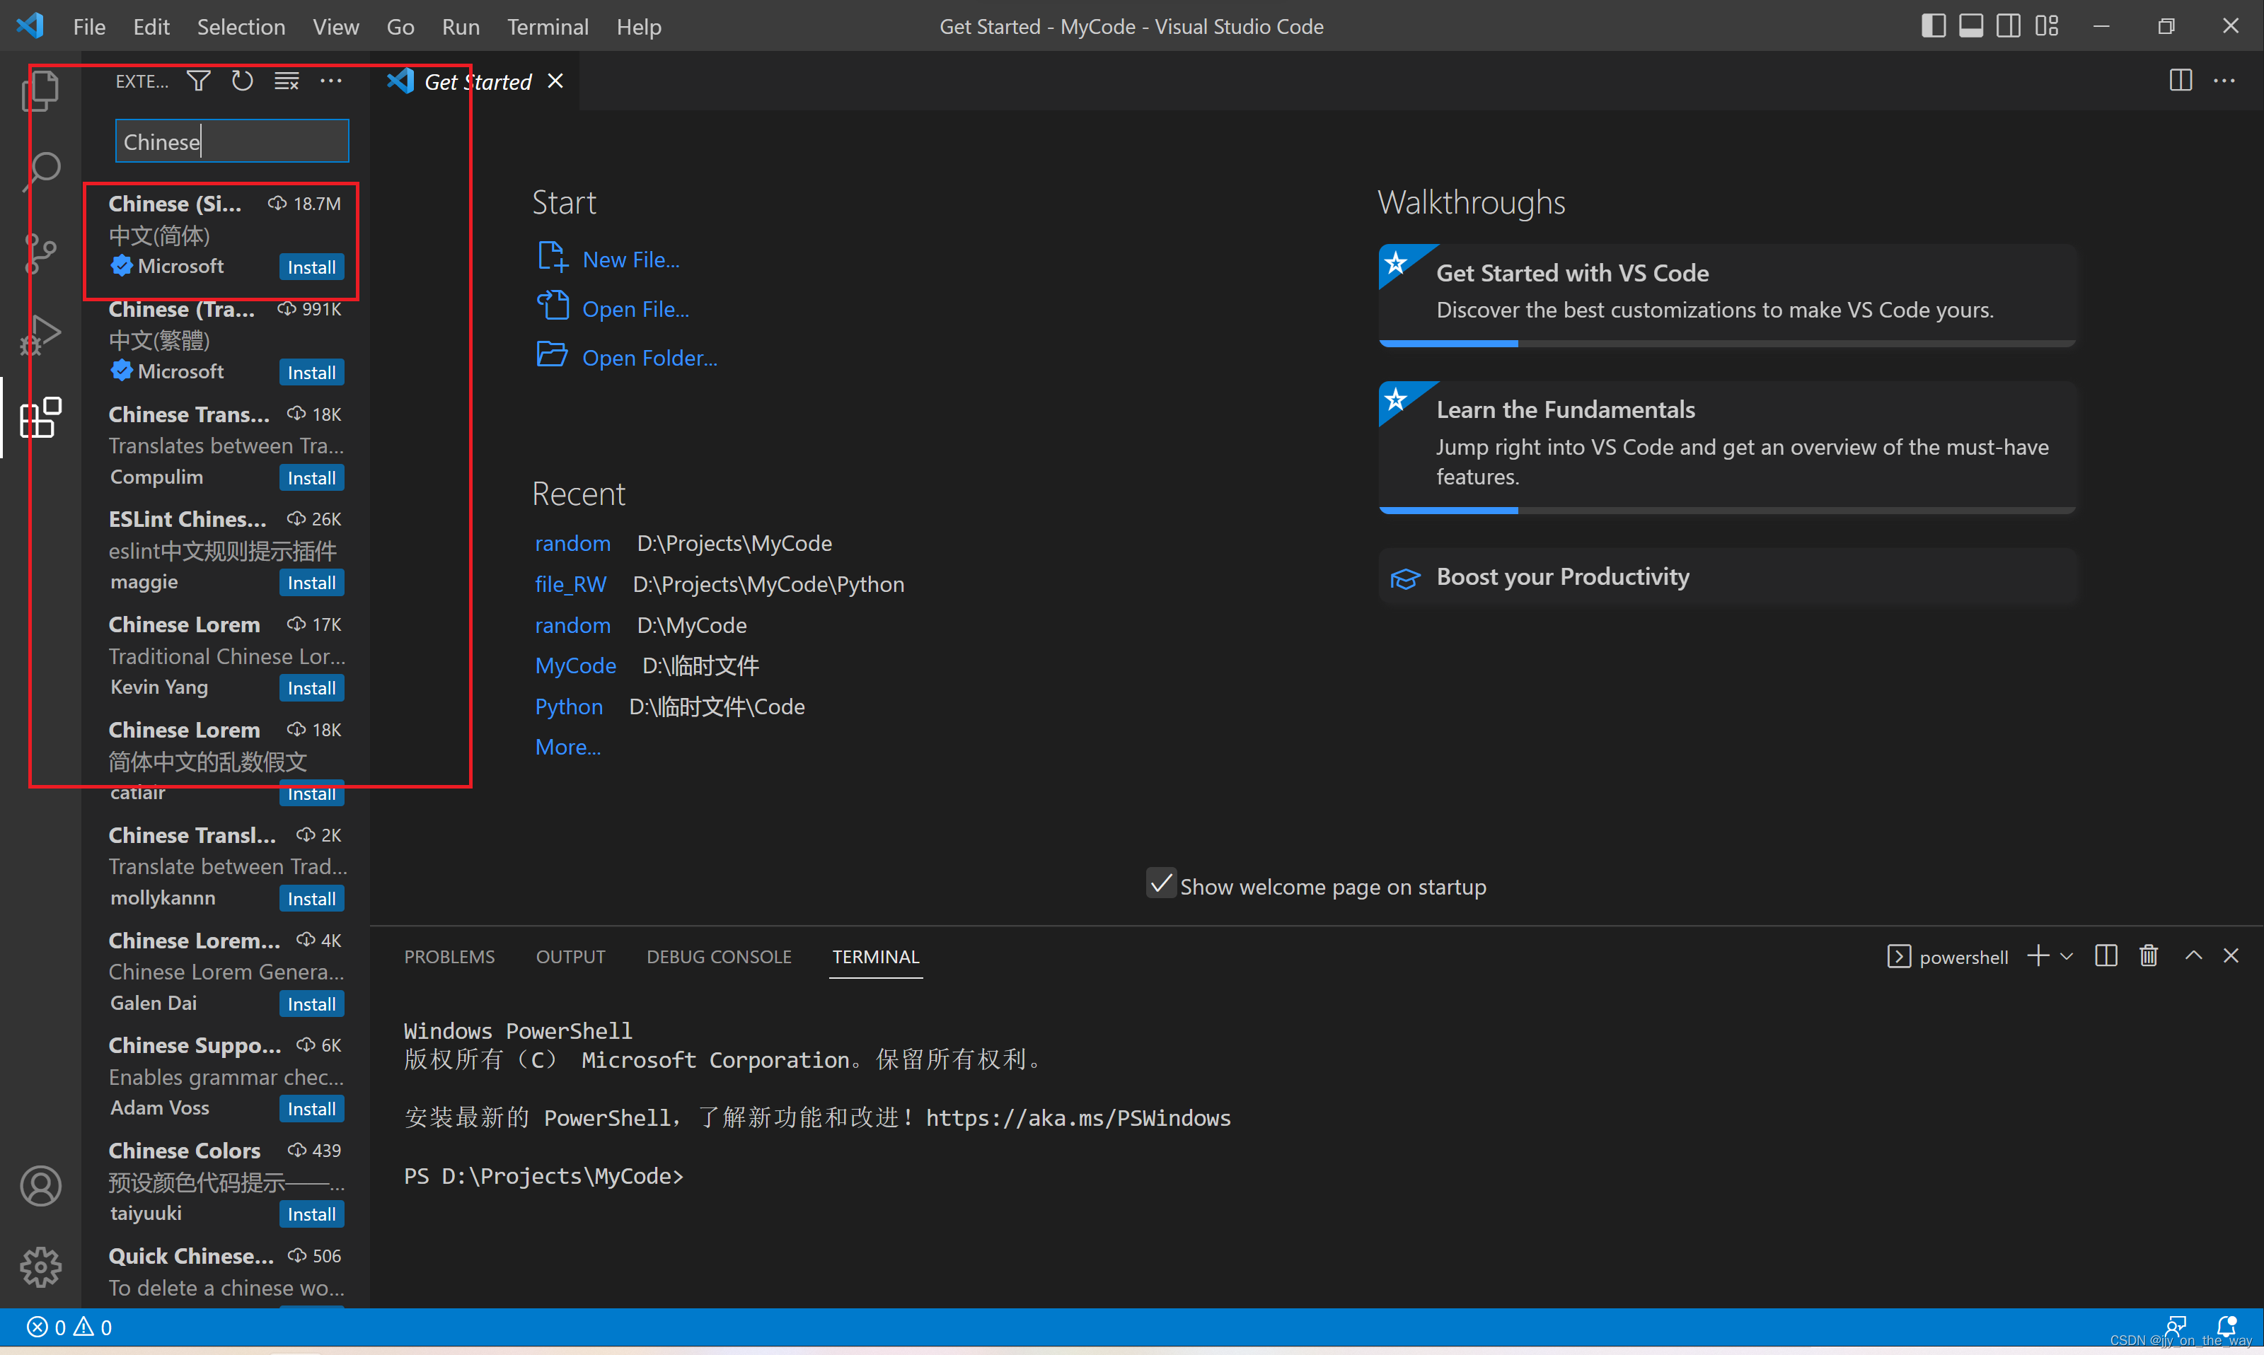The height and width of the screenshot is (1355, 2264).
Task: Open Run and Debug view
Action: click(41, 335)
